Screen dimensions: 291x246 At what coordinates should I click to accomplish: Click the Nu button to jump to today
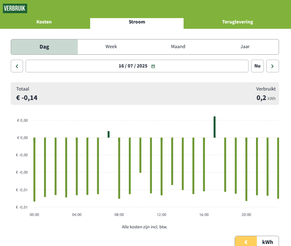point(257,66)
